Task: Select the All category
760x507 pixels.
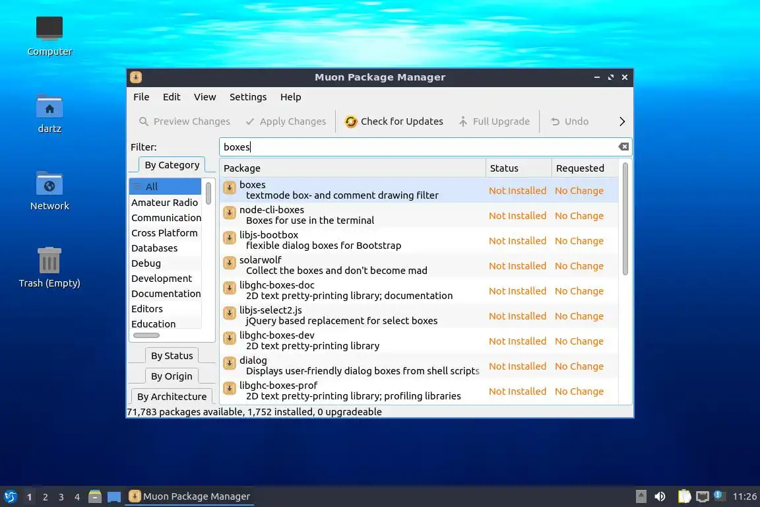Action: click(165, 186)
